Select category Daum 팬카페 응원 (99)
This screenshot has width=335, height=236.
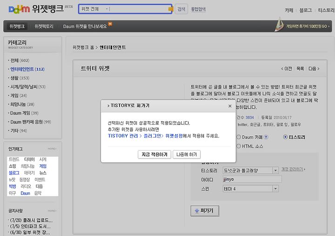tap(31, 122)
